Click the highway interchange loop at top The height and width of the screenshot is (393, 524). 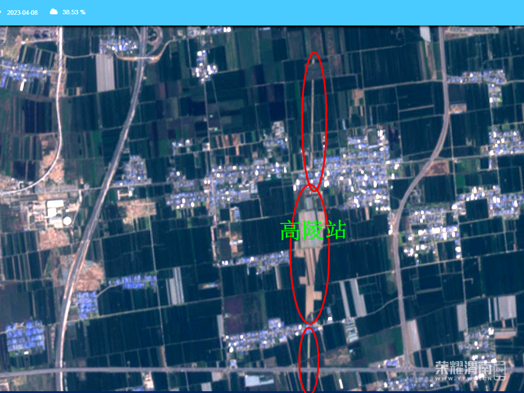tap(155, 38)
